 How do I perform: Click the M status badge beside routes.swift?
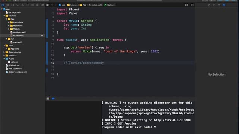42,36
